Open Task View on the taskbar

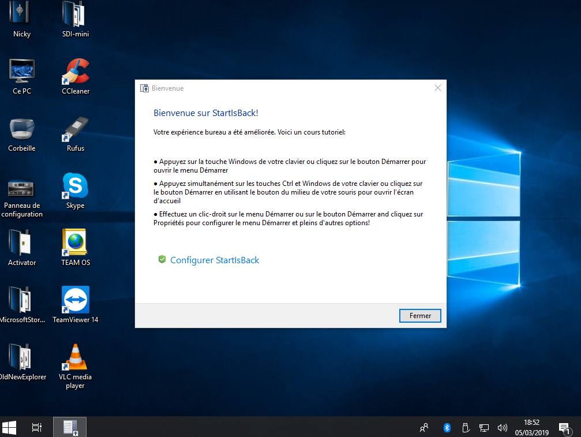(37, 427)
